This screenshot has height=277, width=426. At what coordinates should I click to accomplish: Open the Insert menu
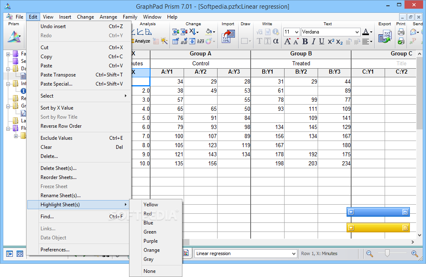[65, 17]
